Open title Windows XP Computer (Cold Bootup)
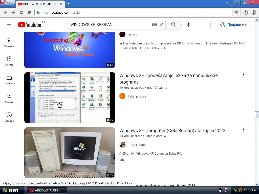 (172, 131)
